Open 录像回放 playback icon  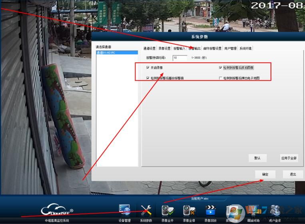(x=210, y=210)
